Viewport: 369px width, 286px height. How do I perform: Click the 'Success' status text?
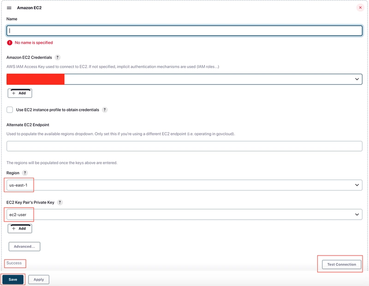pos(14,263)
